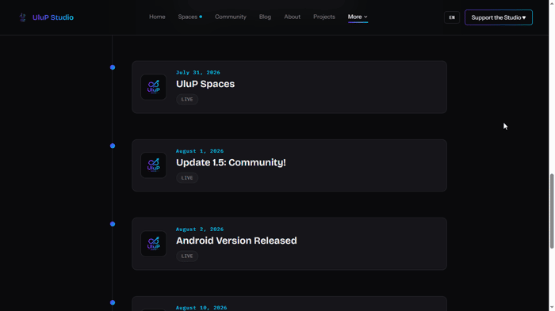Open the Android Version Released title
Image resolution: width=555 pixels, height=311 pixels.
(x=236, y=241)
